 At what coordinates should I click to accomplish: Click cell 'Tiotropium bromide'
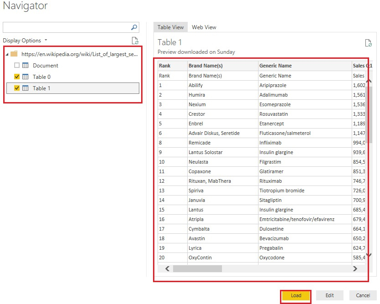coord(305,191)
